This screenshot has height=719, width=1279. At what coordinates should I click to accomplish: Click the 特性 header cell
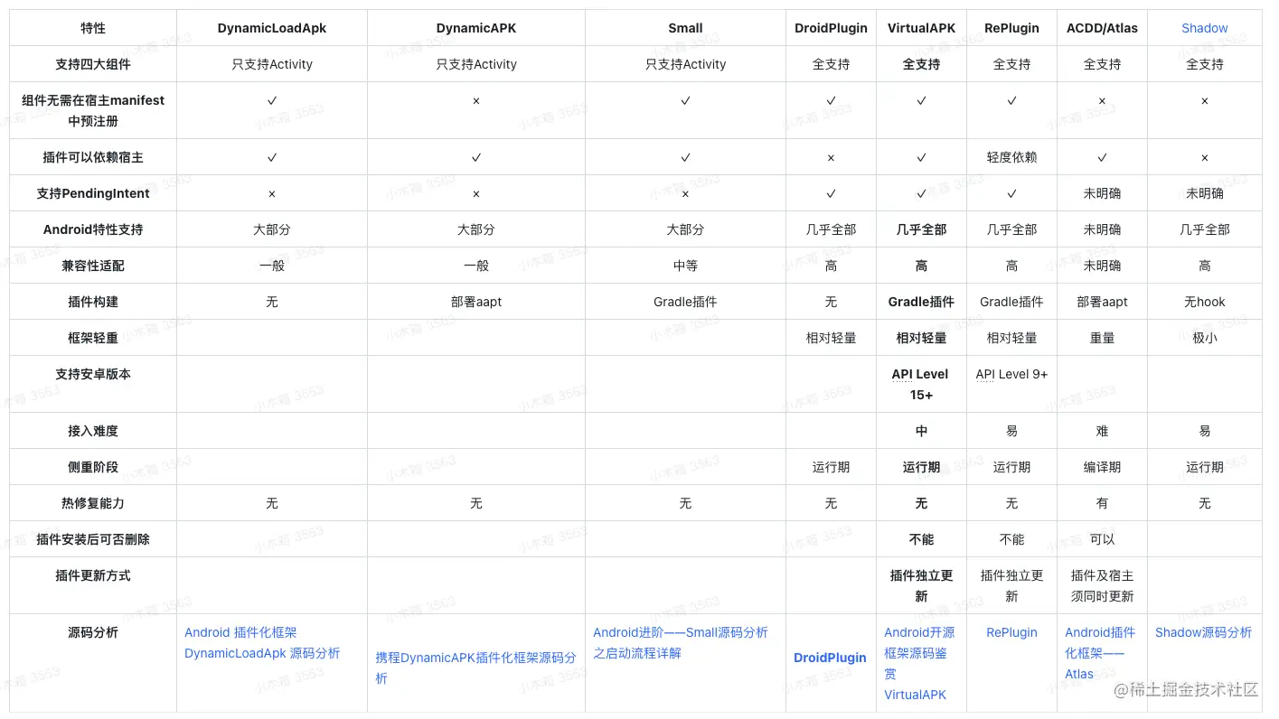pyautogui.click(x=93, y=28)
